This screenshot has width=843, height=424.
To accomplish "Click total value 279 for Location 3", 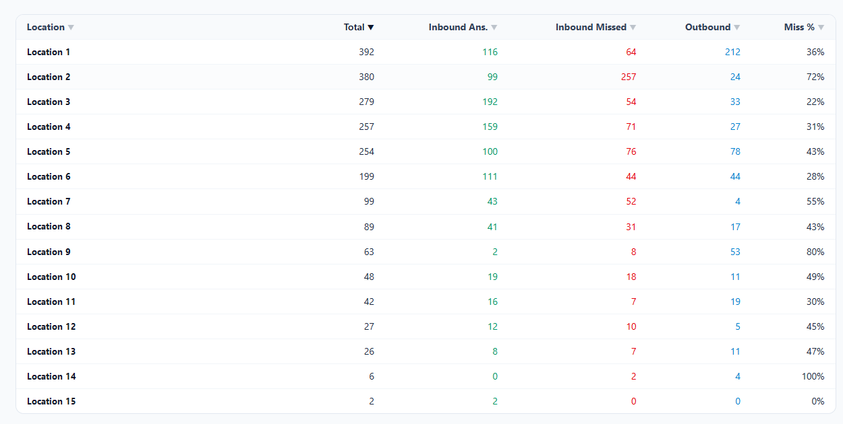I will coord(366,102).
